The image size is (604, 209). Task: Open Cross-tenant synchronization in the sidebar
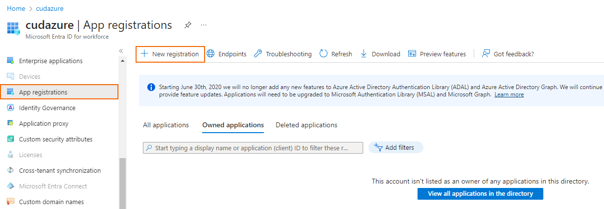[59, 170]
